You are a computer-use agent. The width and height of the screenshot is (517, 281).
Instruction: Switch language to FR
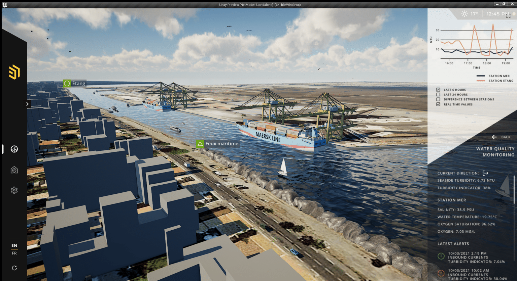click(14, 253)
